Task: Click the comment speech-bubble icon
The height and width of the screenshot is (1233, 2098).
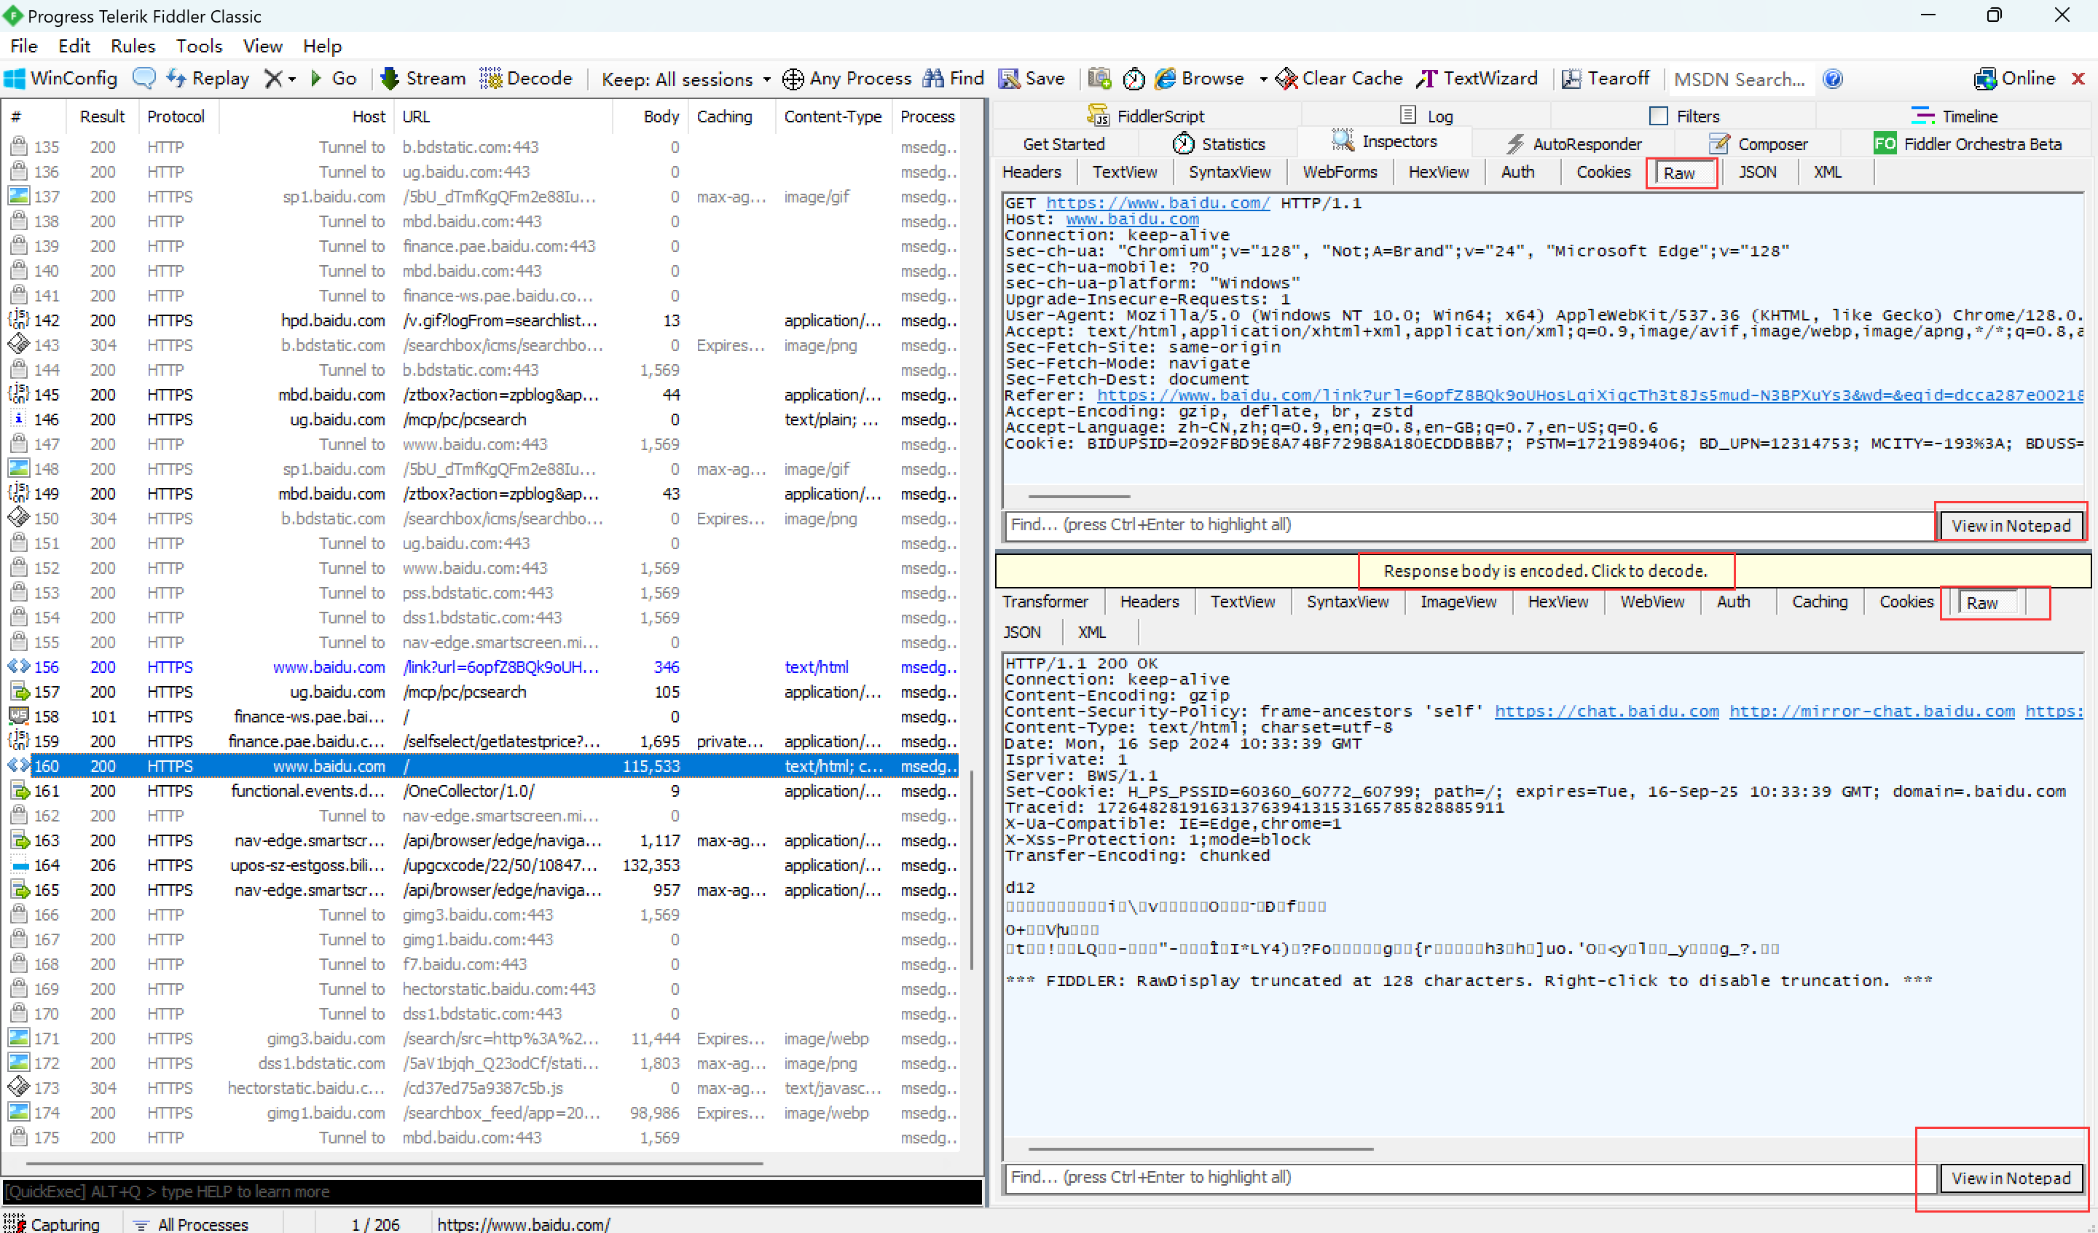Action: tap(144, 78)
